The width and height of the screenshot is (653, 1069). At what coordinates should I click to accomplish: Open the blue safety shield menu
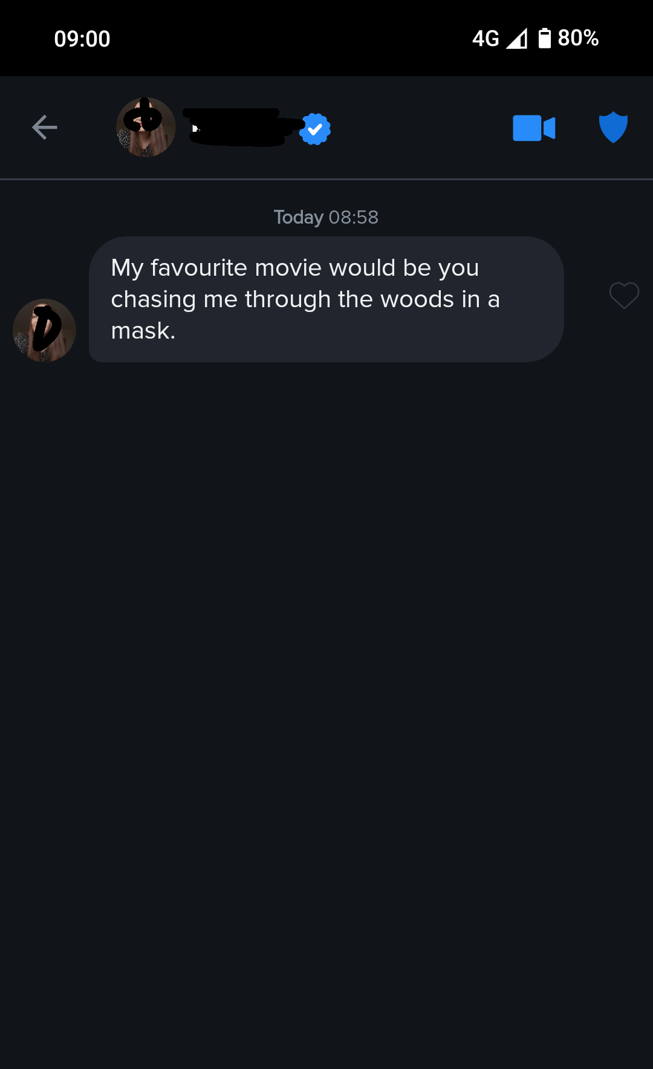coord(613,128)
